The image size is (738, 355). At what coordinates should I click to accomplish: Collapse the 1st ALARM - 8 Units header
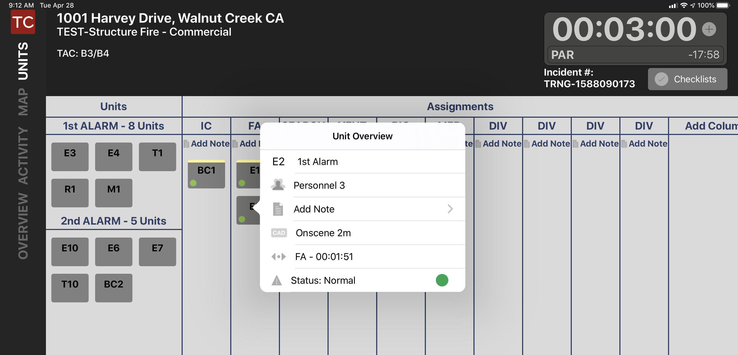click(113, 126)
